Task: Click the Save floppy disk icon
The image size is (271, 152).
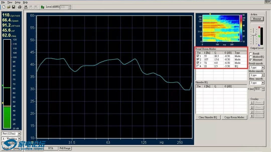Action: pyautogui.click(x=14, y=7)
